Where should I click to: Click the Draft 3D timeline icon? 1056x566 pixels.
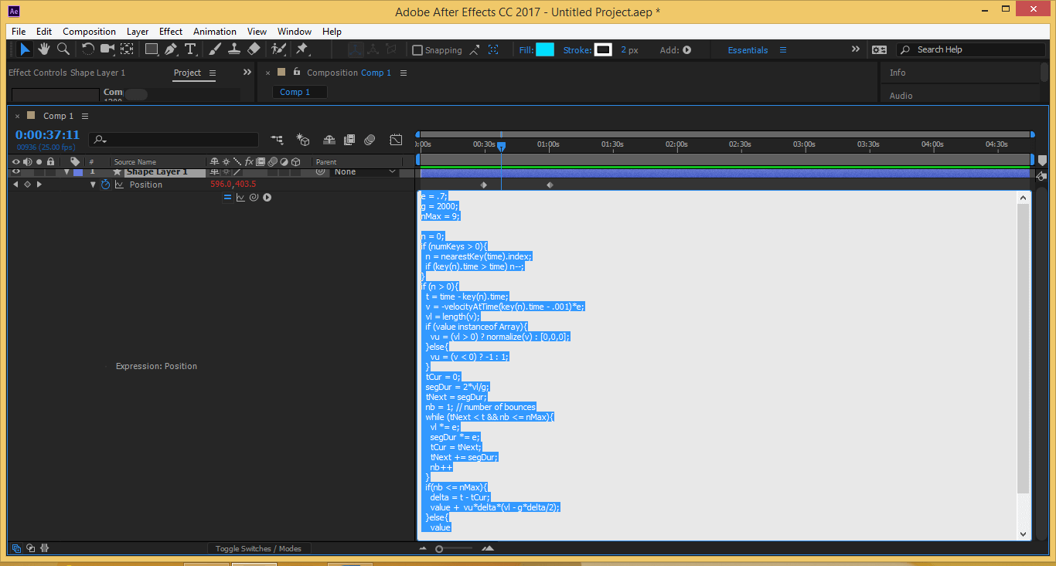pyautogui.click(x=303, y=140)
